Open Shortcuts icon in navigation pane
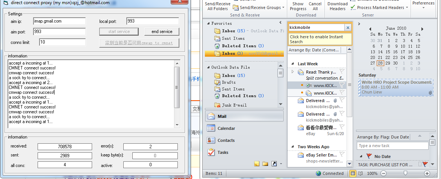This screenshot has height=179, width=441. [x=274, y=164]
